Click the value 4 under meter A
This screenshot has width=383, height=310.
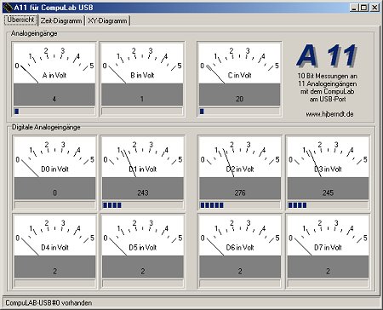click(x=54, y=99)
